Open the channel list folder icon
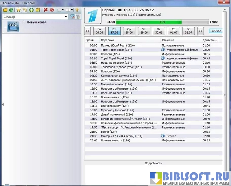Image resolution: width=231 pixels, height=186 pixels. [x=5, y=10]
